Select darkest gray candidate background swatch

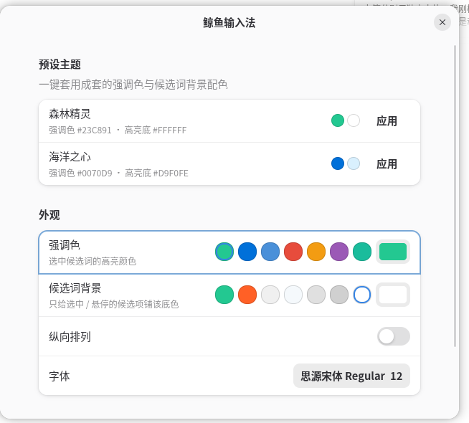pyautogui.click(x=339, y=295)
